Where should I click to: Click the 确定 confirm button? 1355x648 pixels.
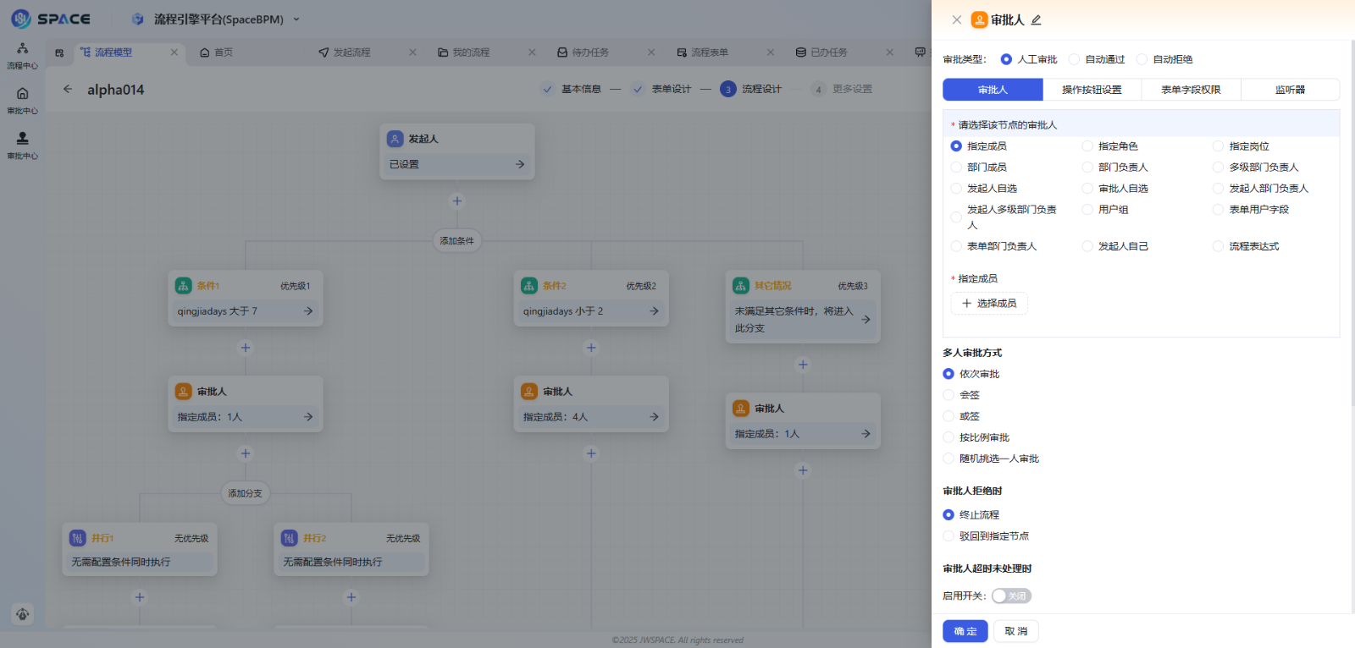click(965, 631)
